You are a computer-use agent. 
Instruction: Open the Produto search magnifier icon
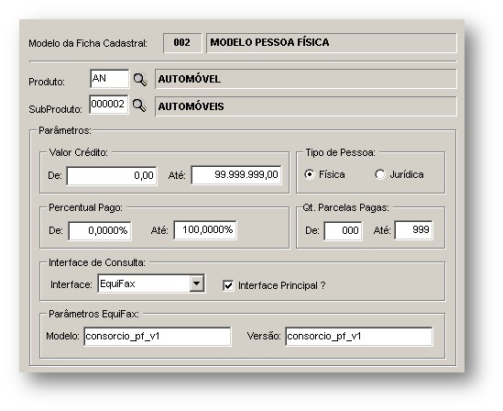[x=140, y=79]
